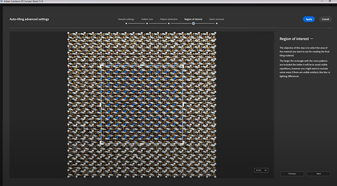
Task: Click the right edge middle handle of selection rectangle
Action: coord(183,105)
